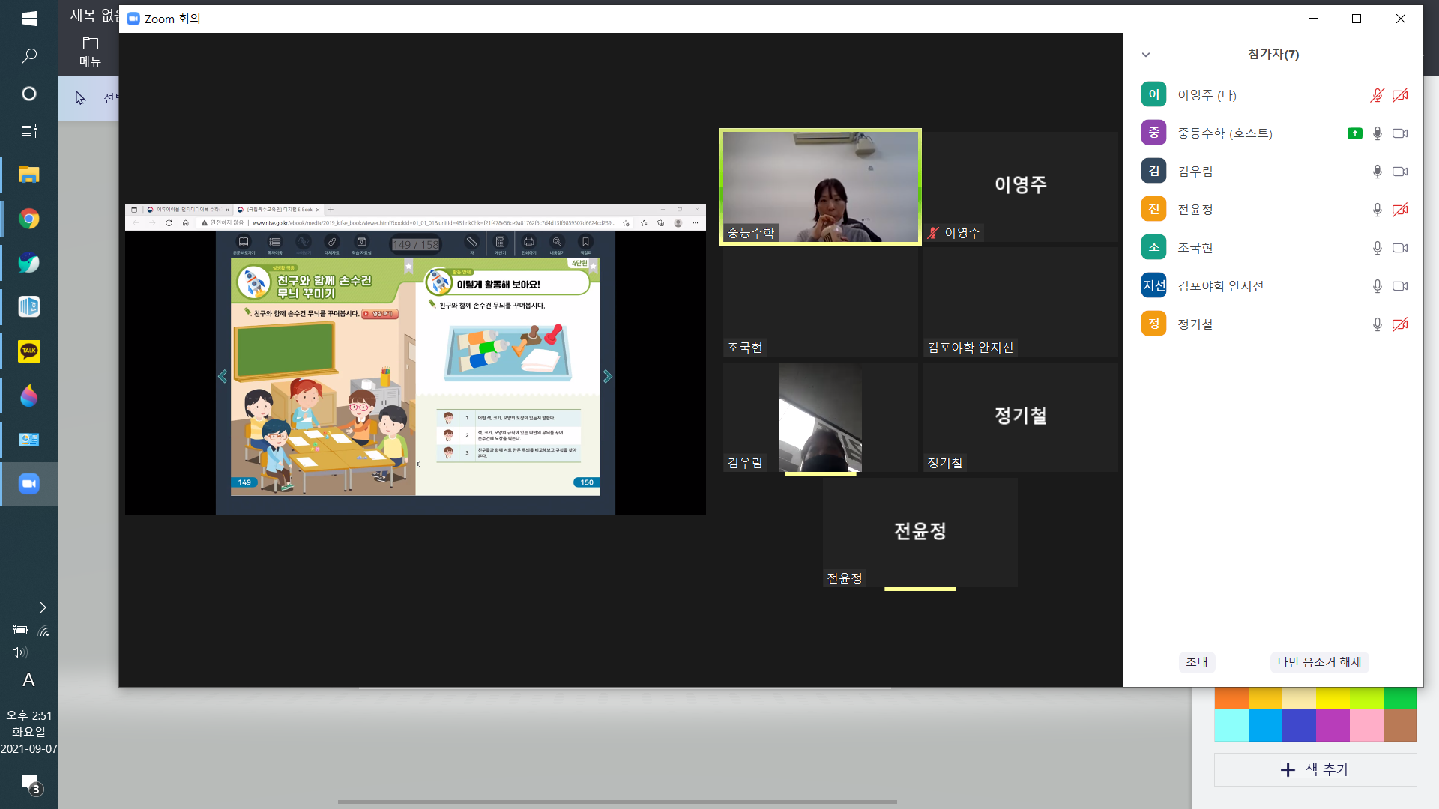Select the 전윤정 participant tile
Viewport: 1439px width, 809px height.
920,533
